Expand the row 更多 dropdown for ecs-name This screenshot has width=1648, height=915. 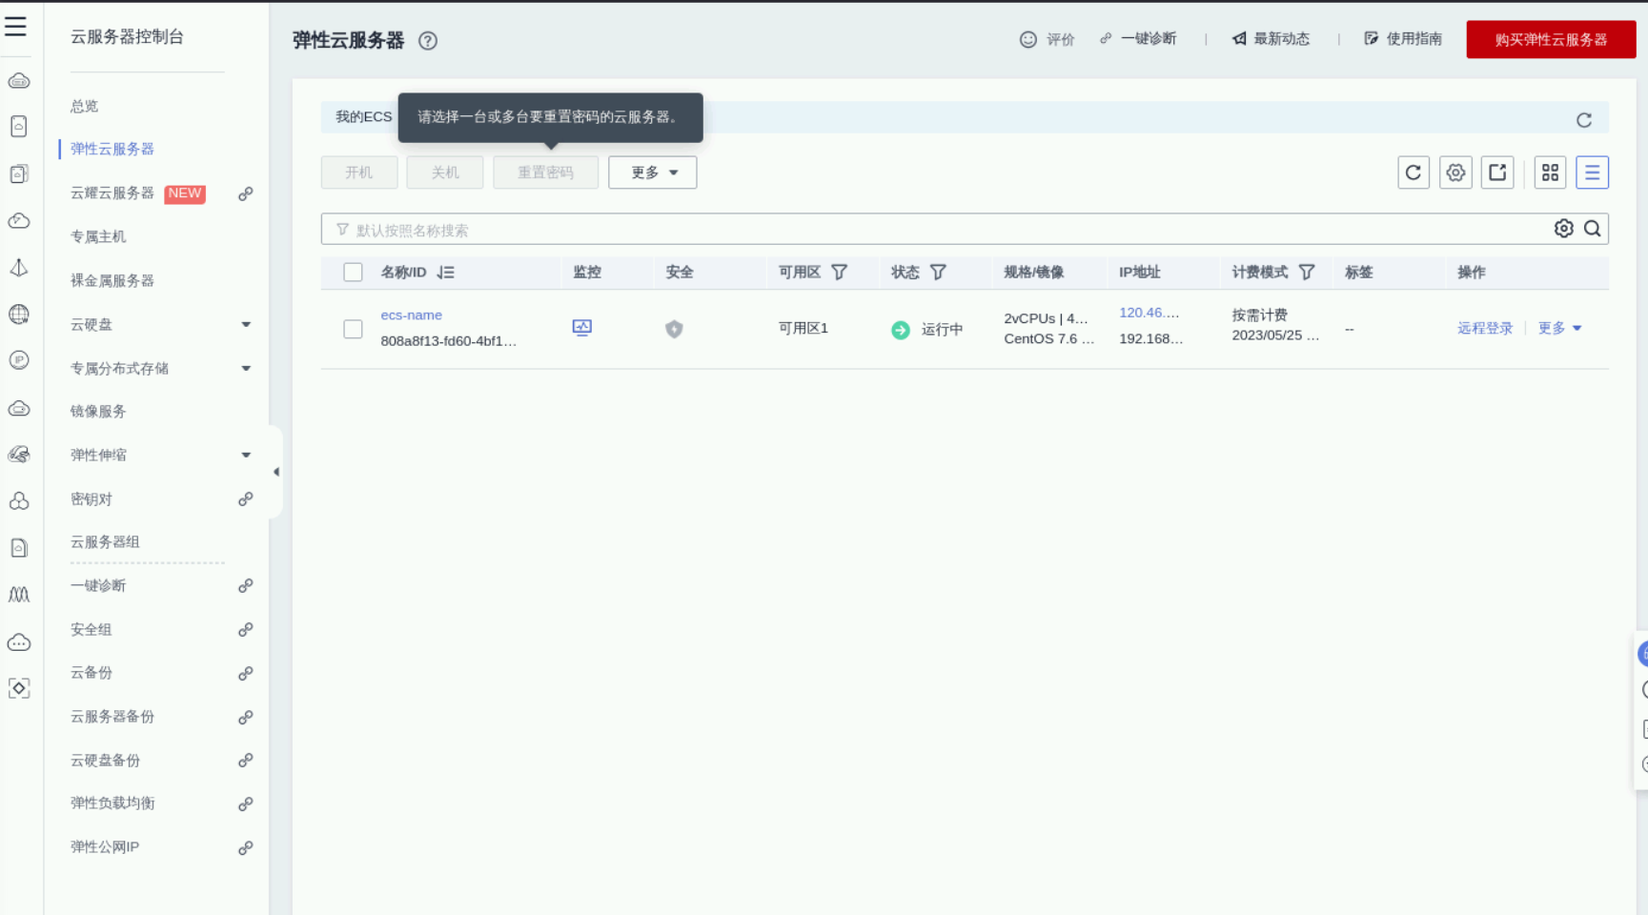coord(1560,328)
